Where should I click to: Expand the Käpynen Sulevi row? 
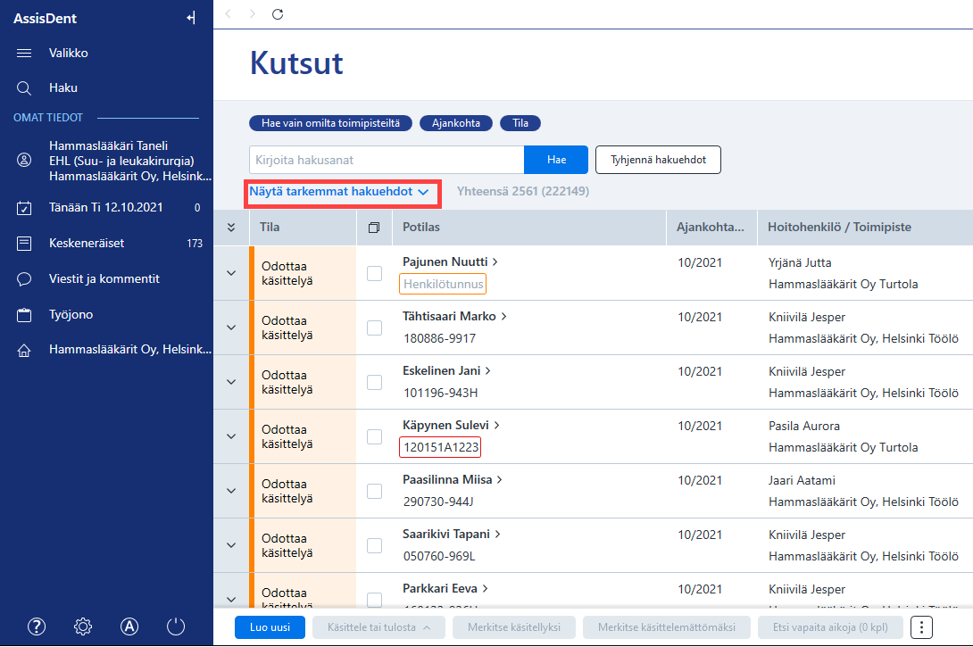pos(231,436)
